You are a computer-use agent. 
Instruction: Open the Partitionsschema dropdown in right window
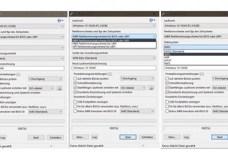point(196,36)
